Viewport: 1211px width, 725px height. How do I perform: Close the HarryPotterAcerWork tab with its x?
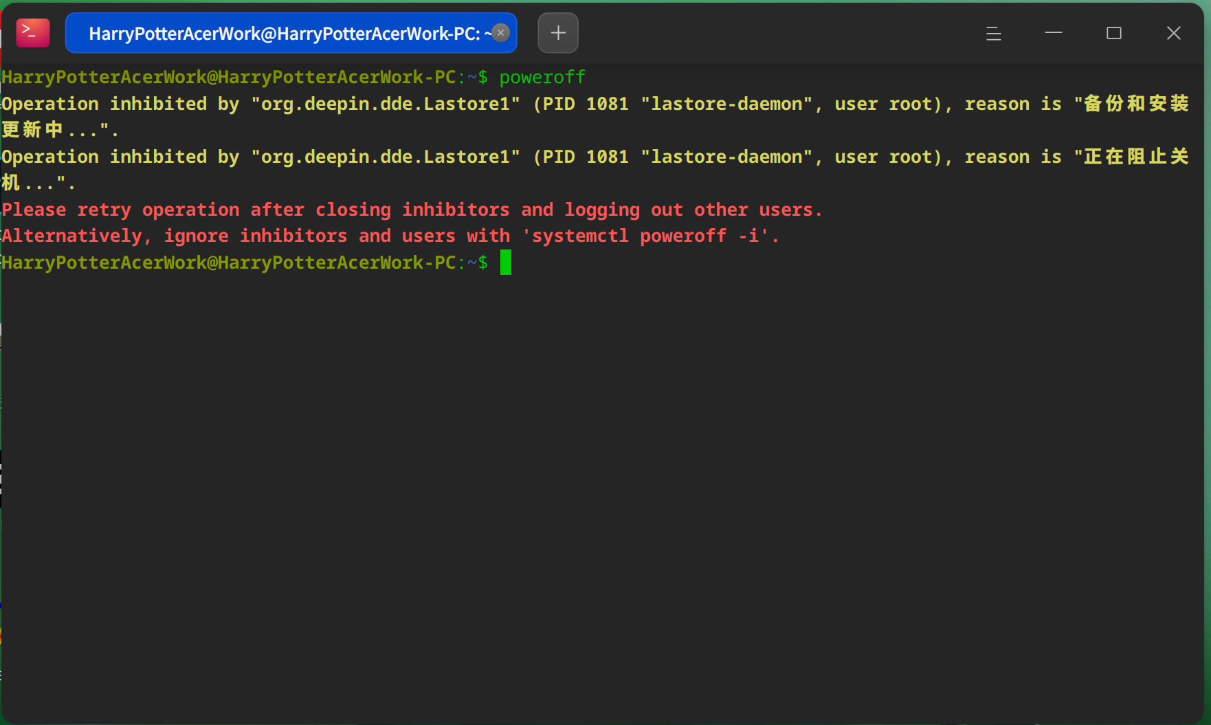(x=501, y=33)
